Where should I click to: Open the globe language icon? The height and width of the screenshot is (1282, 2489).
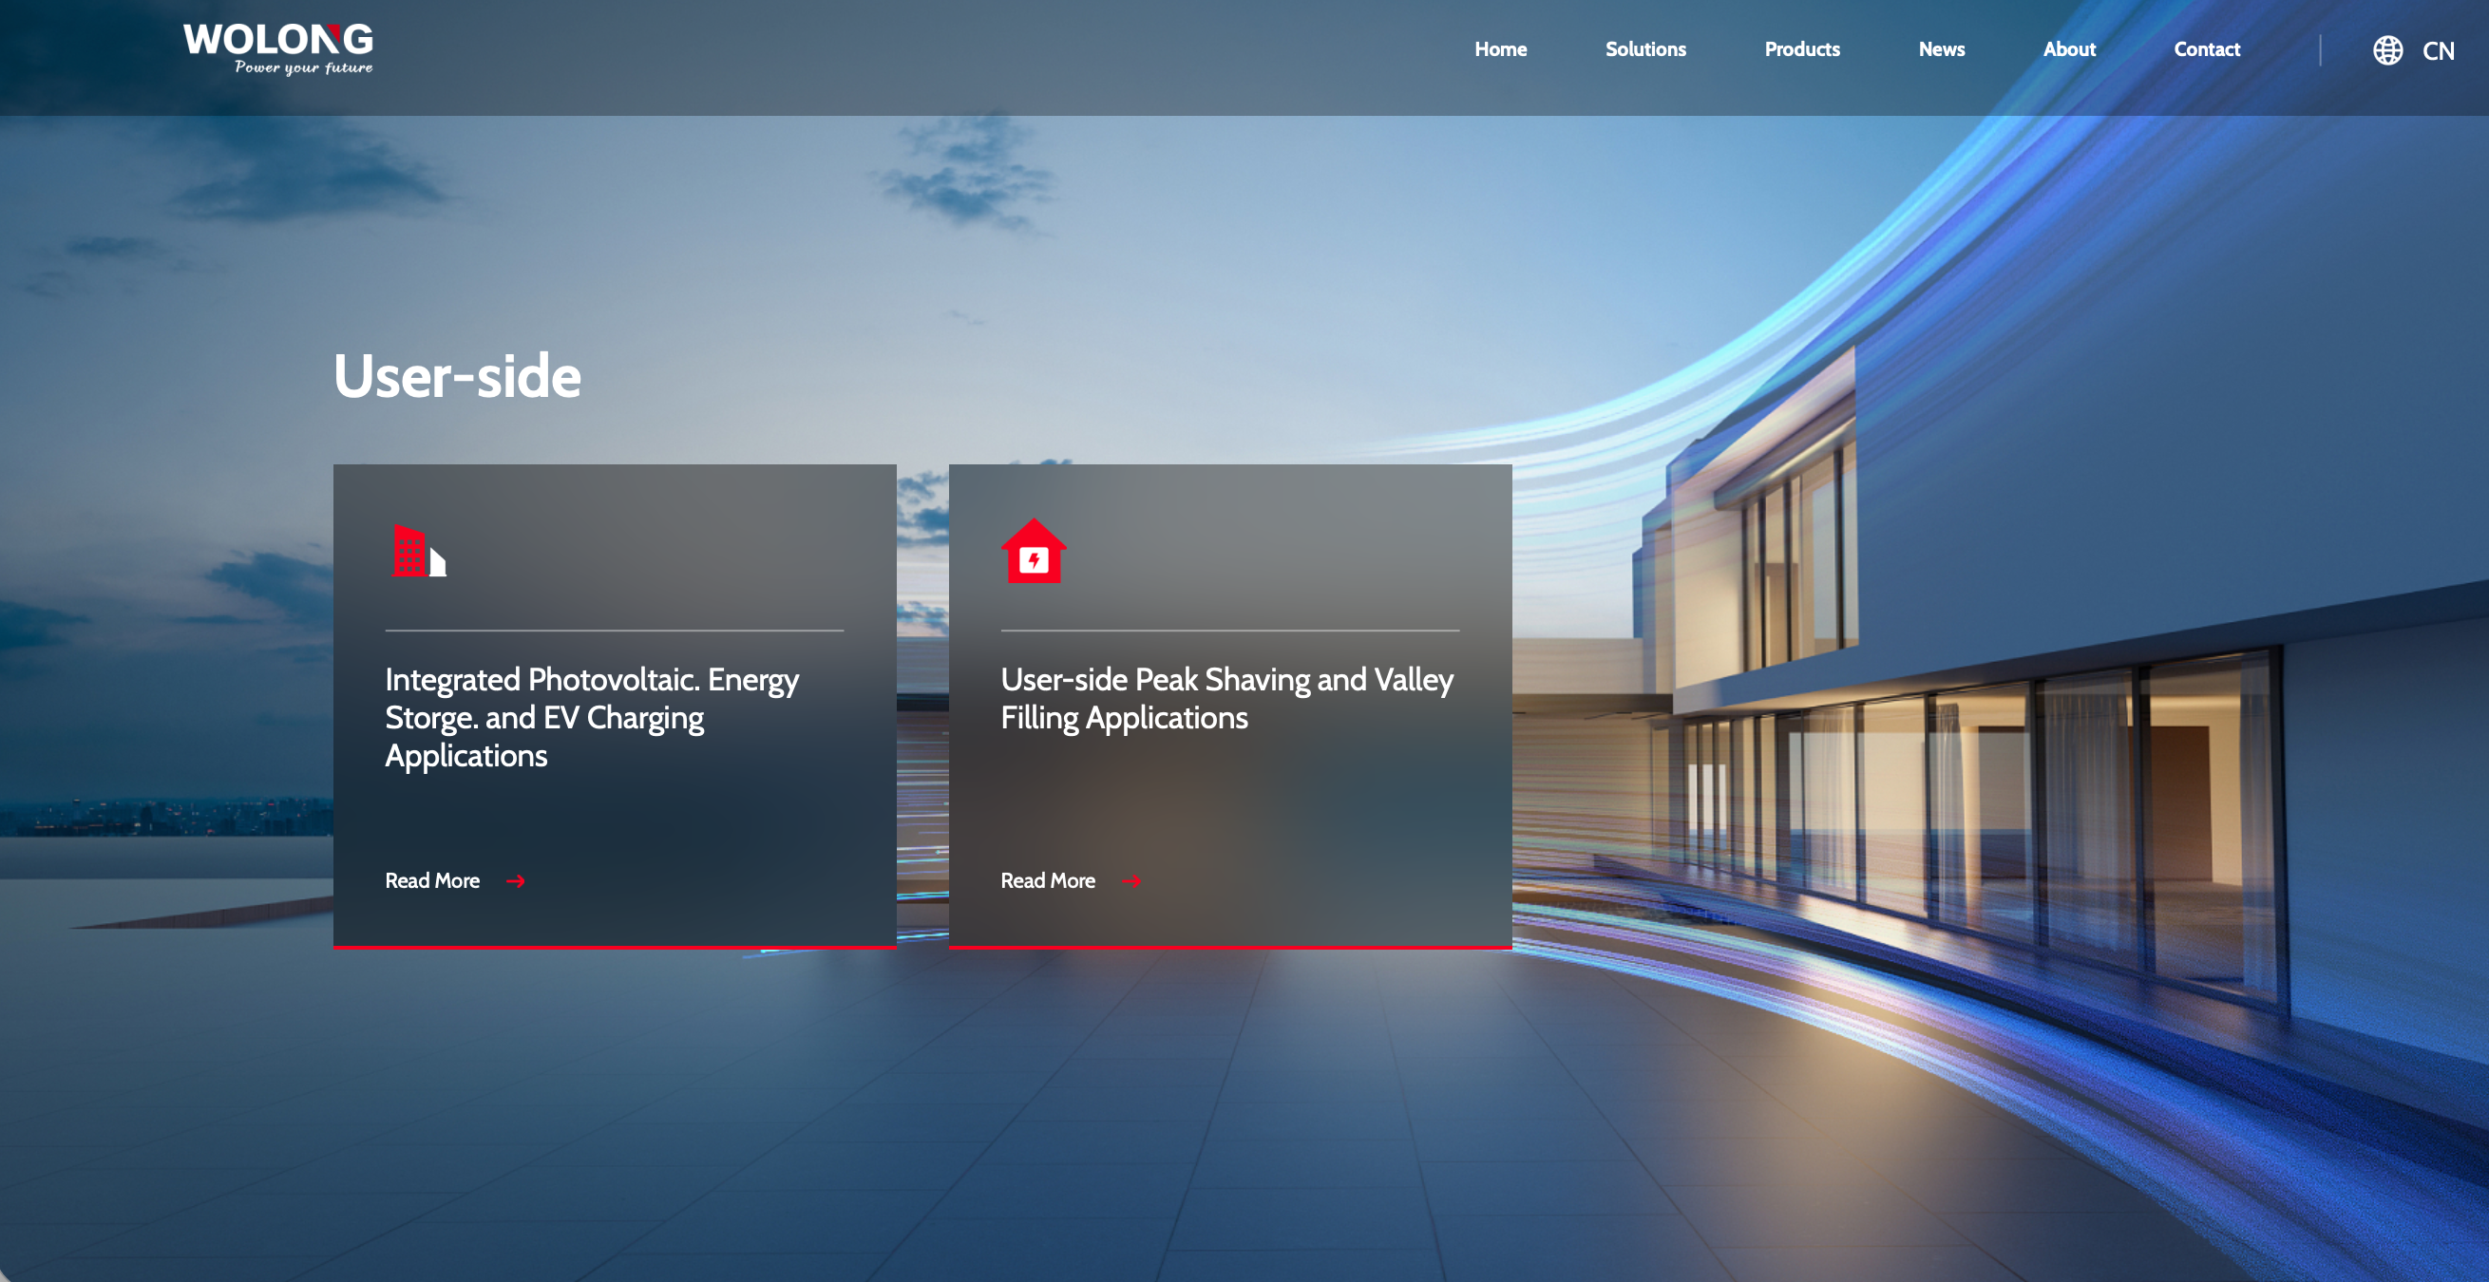point(2387,50)
